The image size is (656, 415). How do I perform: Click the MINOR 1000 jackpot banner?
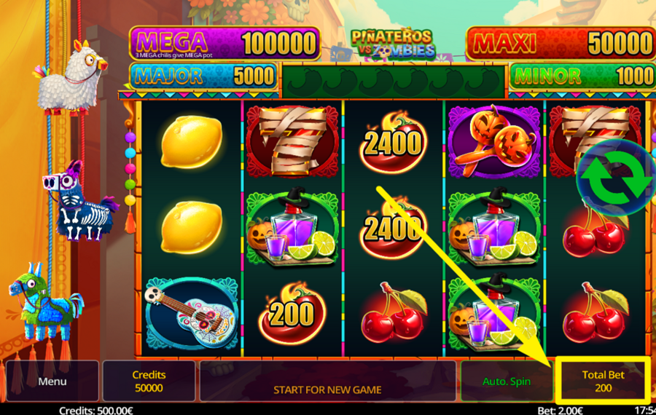coord(582,76)
